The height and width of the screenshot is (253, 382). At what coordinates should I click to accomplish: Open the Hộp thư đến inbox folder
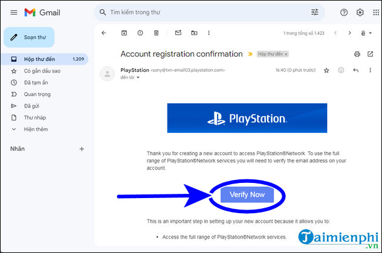tap(44, 59)
